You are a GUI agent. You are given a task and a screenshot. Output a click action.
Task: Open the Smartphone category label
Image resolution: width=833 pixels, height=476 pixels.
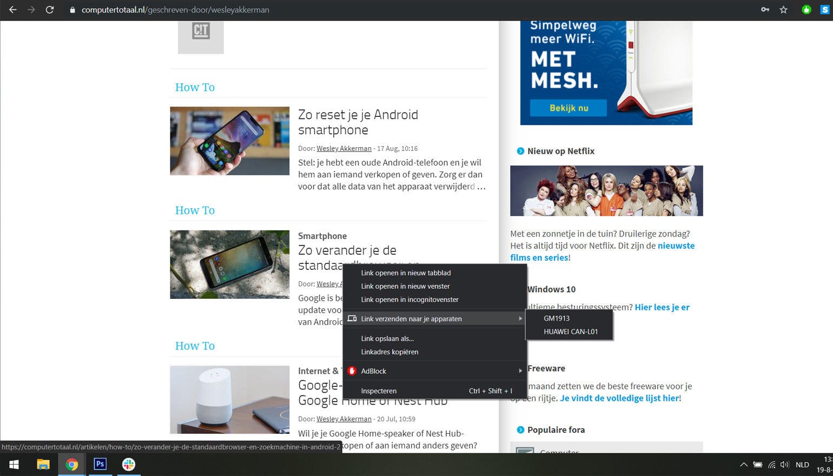point(322,236)
